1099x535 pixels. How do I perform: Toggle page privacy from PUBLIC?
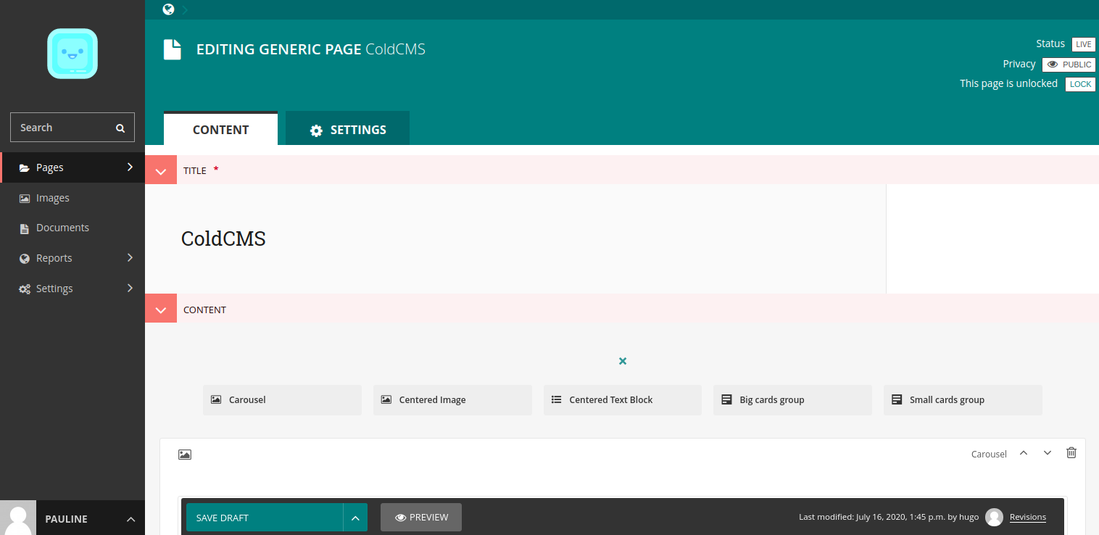(x=1068, y=64)
